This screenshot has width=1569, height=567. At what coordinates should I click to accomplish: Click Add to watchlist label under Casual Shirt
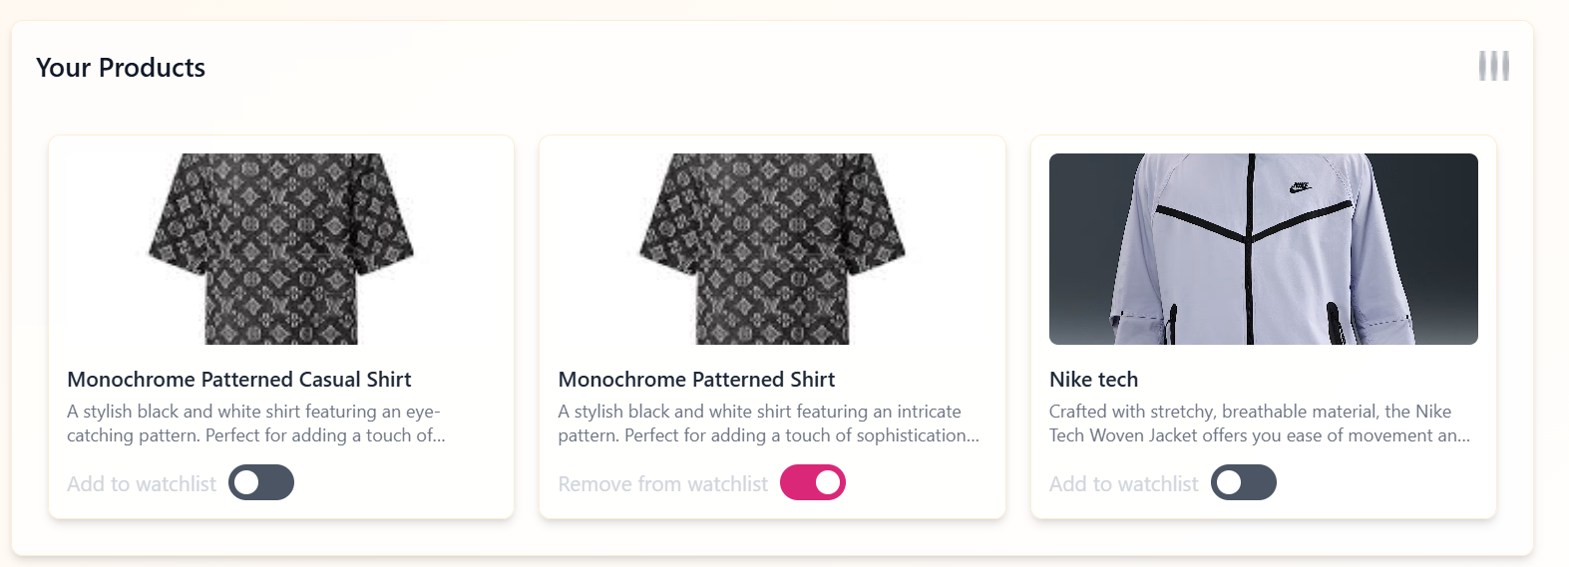(142, 484)
